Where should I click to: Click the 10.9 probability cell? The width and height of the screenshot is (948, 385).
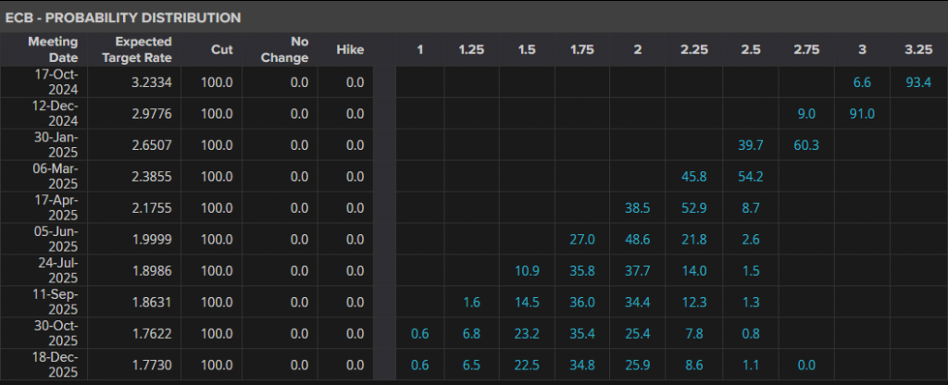point(527,271)
